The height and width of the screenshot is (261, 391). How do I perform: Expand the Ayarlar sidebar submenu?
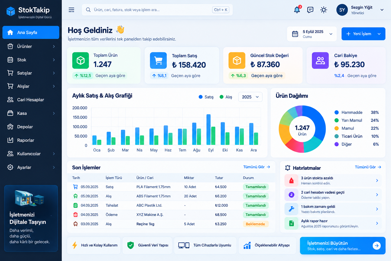(x=54, y=167)
